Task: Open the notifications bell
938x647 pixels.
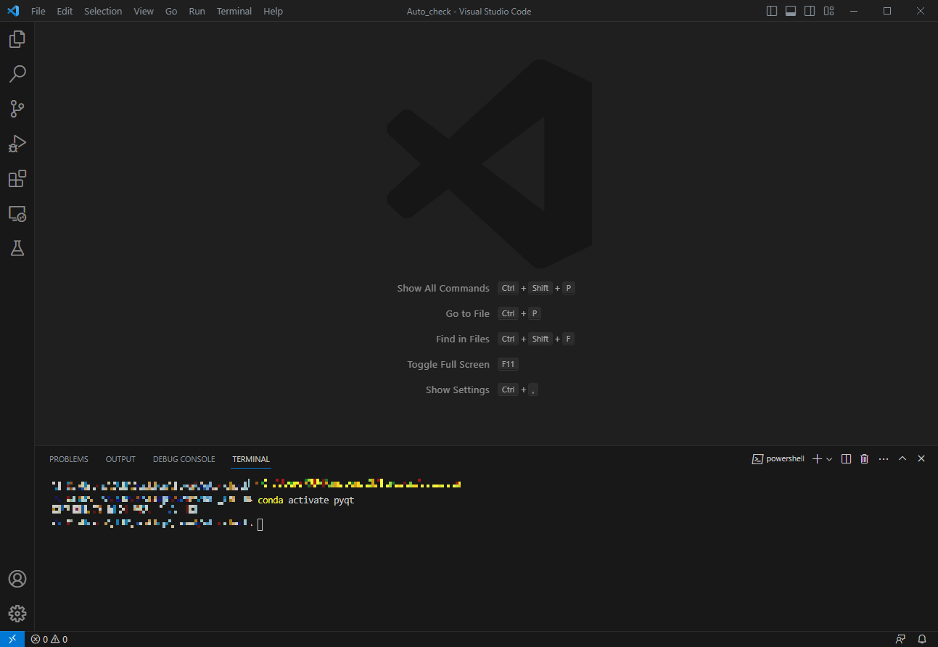Action: [x=922, y=639]
